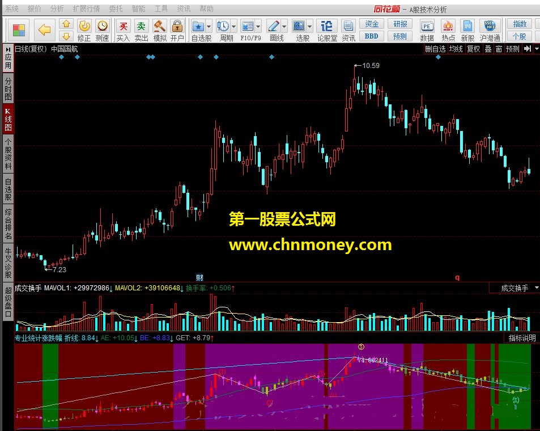540x431 pixels.
Task: Open the 论股堂 forum icon
Action: click(x=327, y=26)
